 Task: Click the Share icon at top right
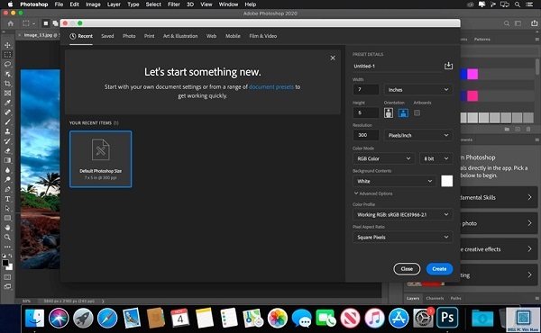tap(534, 23)
